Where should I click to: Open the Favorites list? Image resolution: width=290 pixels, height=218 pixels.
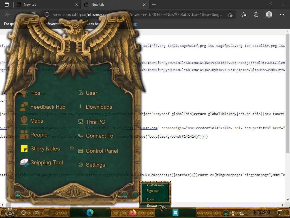pos(244,14)
